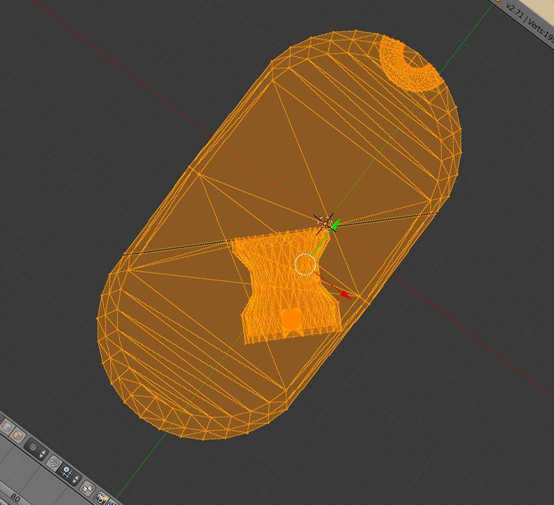The height and width of the screenshot is (505, 554).
Task: Open the proportional editing mode dropdown
Action: pyautogui.click(x=37, y=450)
